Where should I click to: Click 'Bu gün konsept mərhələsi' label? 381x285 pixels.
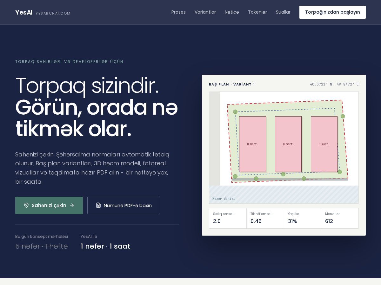(42, 237)
